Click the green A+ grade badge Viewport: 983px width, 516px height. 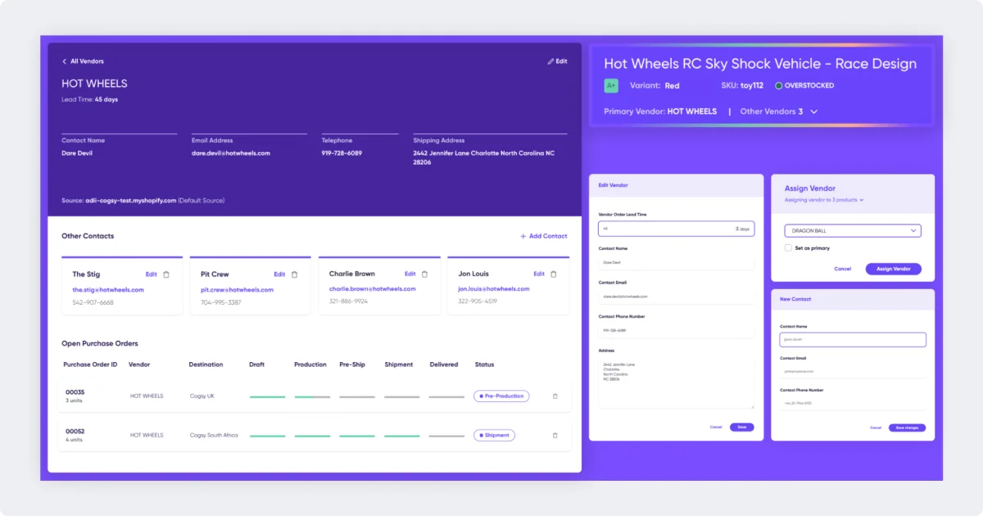click(611, 85)
